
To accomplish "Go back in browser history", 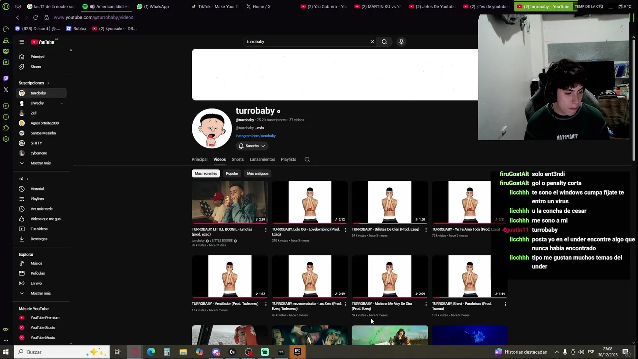I will [18, 17].
